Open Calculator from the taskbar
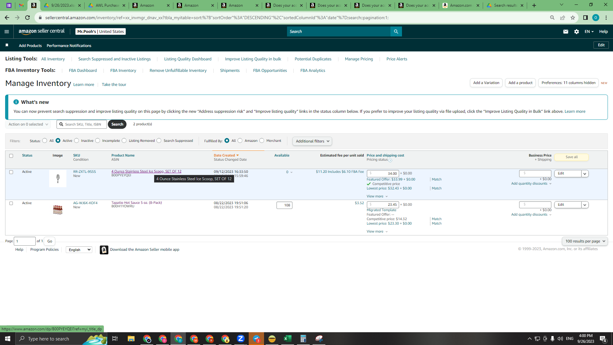Screen dimensions: 613x345 click(303, 339)
